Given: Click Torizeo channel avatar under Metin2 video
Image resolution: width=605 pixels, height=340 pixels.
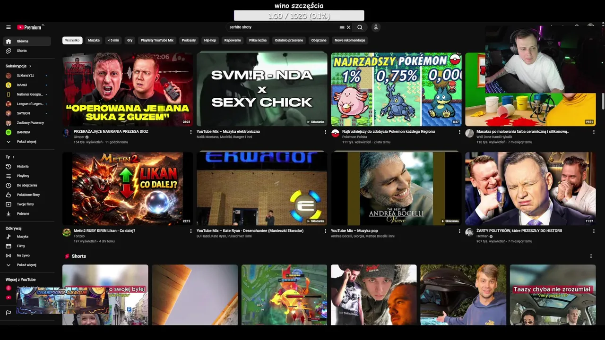Looking at the screenshot, I should 67,232.
